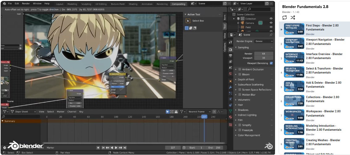Toggle the Collection exclude checkbox in outliner
The width and height of the screenshot is (350, 155).
click(238, 19)
